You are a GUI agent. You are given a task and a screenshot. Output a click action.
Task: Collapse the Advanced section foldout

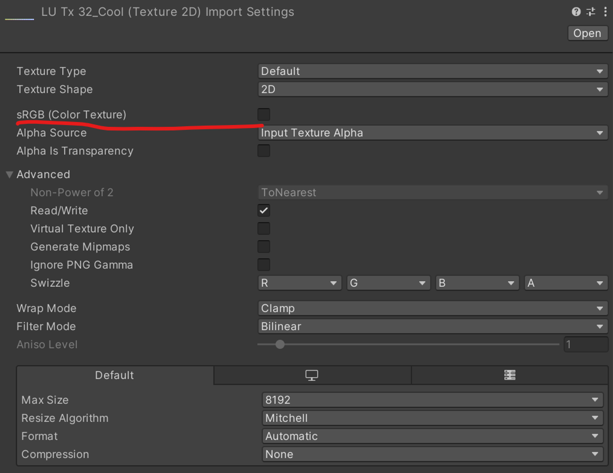click(10, 175)
